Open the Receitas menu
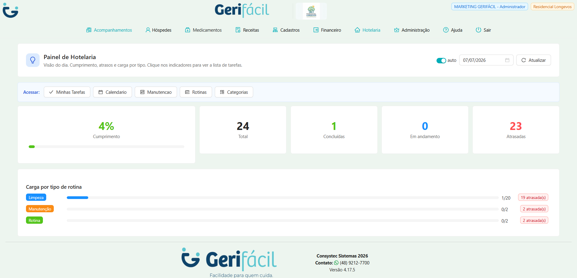 [x=247, y=30]
